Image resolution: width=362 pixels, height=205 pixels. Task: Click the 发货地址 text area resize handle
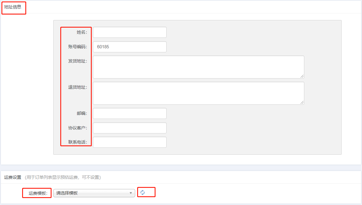pyautogui.click(x=302, y=76)
